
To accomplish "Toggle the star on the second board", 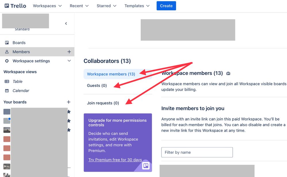I will click(69, 121).
